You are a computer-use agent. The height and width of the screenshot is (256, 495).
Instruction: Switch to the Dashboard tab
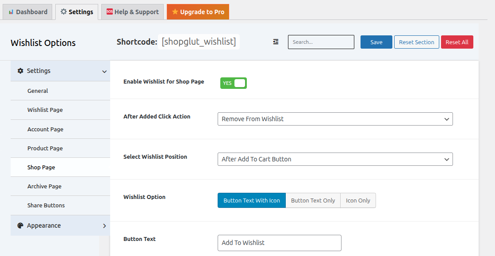pyautogui.click(x=28, y=12)
